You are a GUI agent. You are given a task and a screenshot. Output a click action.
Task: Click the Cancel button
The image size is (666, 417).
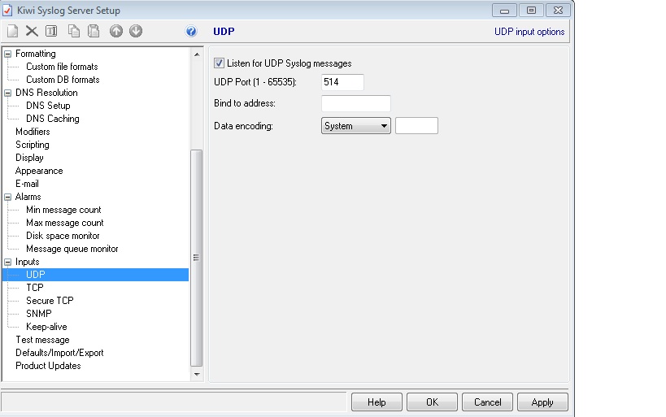click(487, 402)
